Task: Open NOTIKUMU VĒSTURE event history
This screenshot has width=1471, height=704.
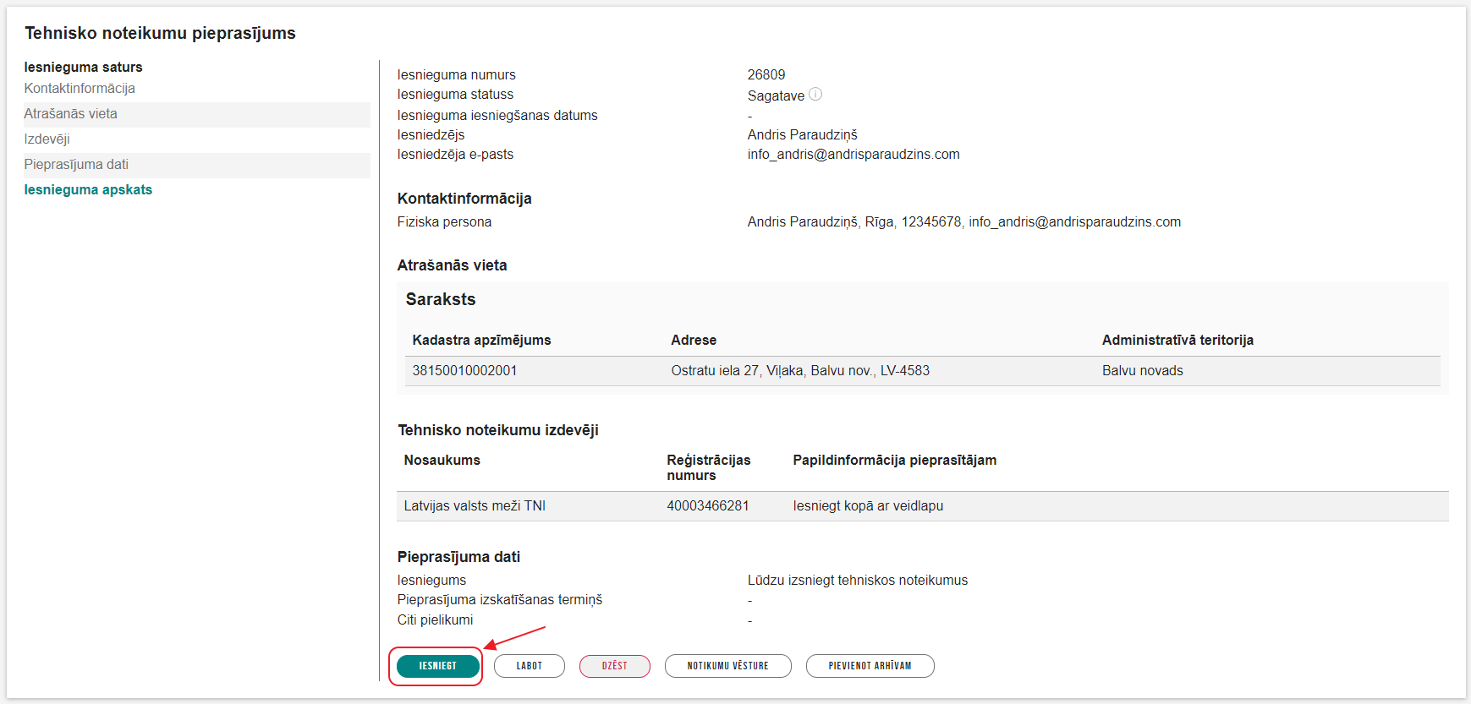Action: tap(728, 666)
